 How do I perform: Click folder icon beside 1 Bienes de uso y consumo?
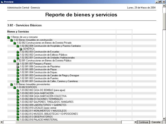tap(8, 37)
